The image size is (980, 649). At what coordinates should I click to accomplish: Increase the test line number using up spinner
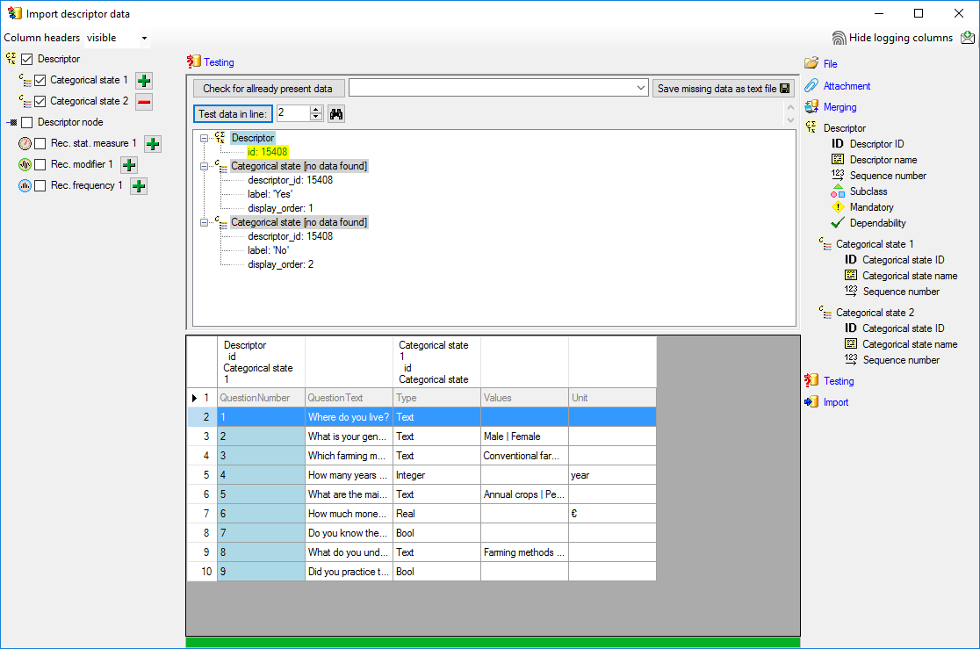coord(316,110)
